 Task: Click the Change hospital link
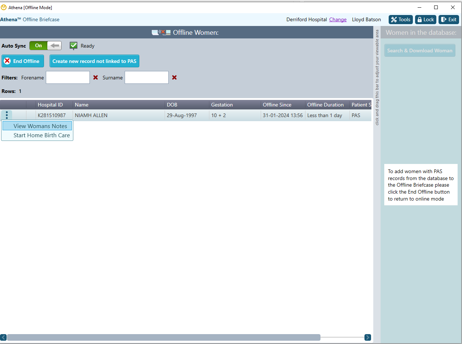tap(338, 20)
